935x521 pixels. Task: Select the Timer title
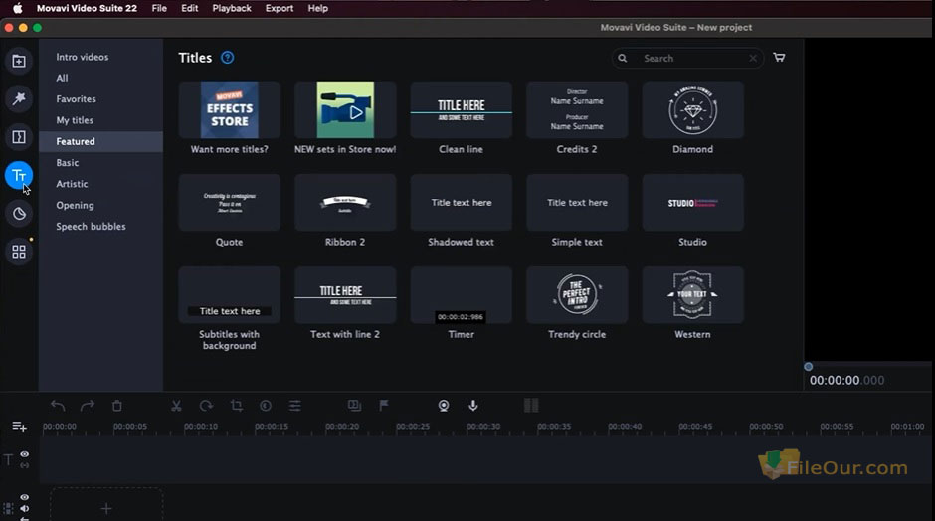(x=461, y=295)
